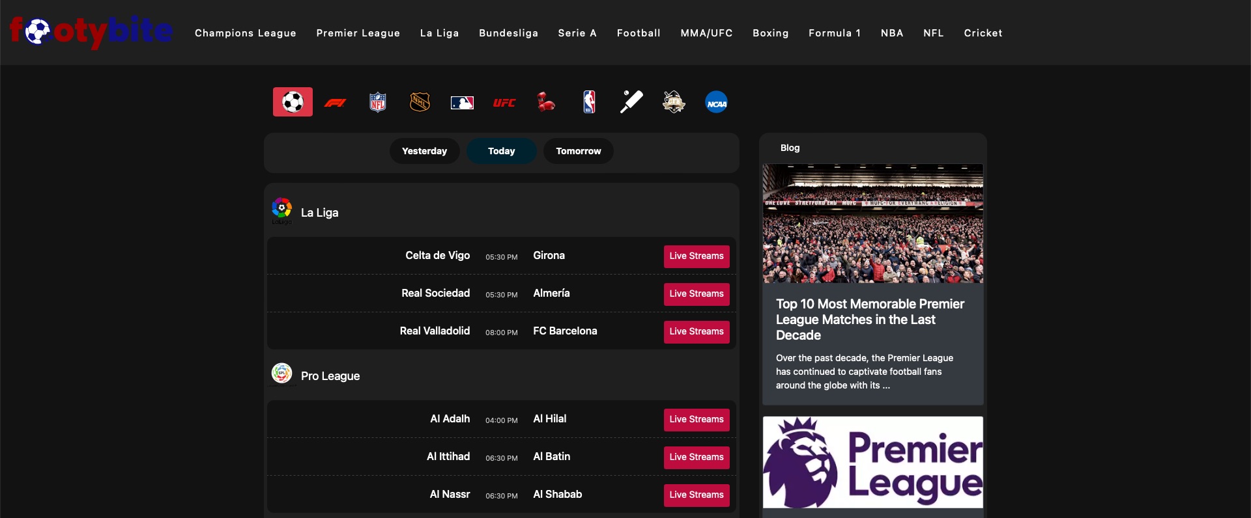Click the Al Ittihad team name
This screenshot has width=1251, height=518.
tap(448, 457)
